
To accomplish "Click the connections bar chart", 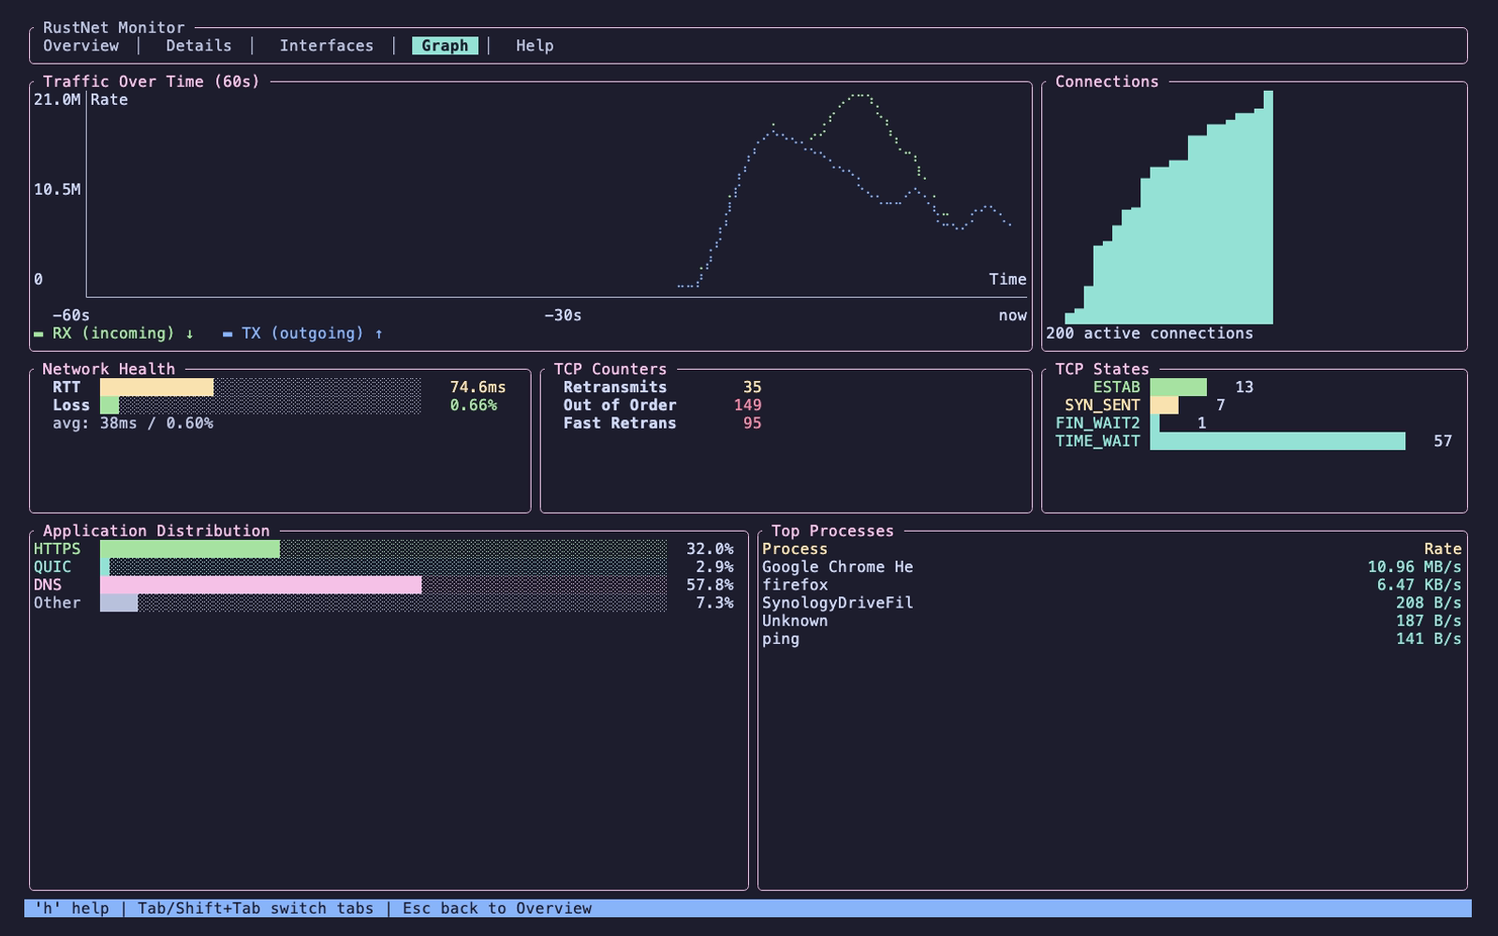I will point(1168,208).
